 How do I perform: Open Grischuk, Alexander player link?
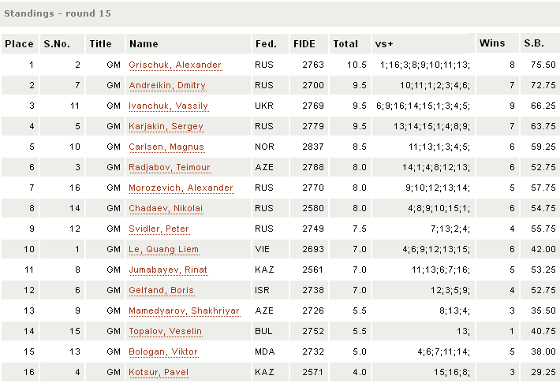click(174, 65)
